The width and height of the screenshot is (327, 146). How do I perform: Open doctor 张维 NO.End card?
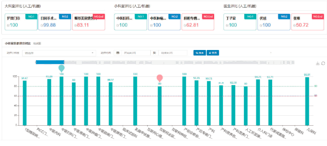(x=308, y=22)
